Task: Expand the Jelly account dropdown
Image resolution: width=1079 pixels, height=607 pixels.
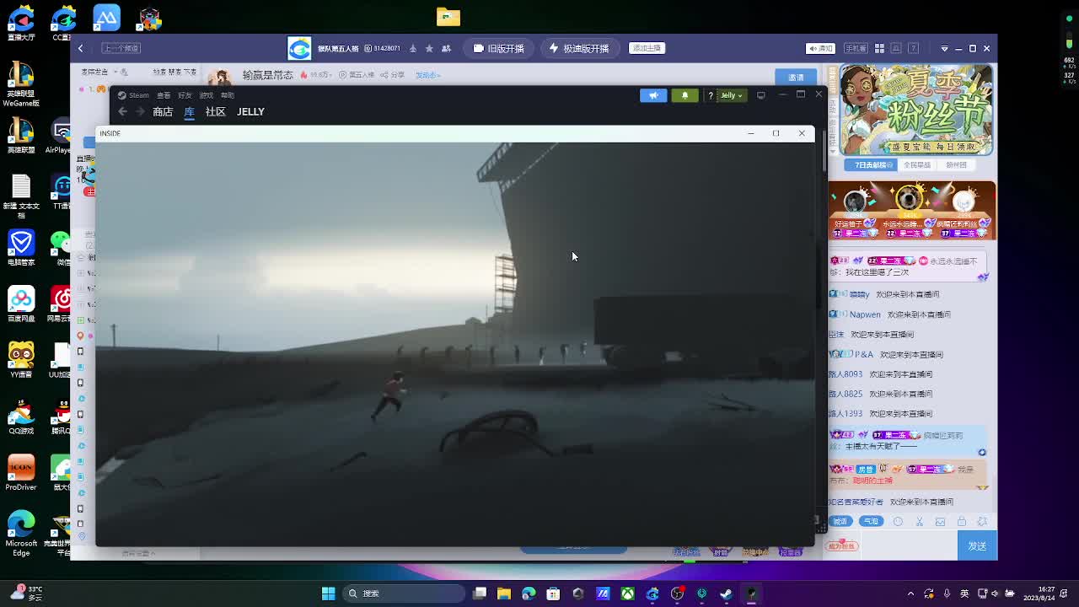Action: 731,95
